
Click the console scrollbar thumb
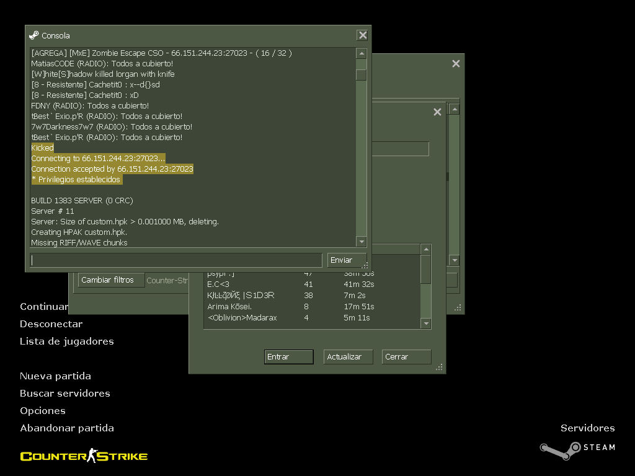coord(362,75)
